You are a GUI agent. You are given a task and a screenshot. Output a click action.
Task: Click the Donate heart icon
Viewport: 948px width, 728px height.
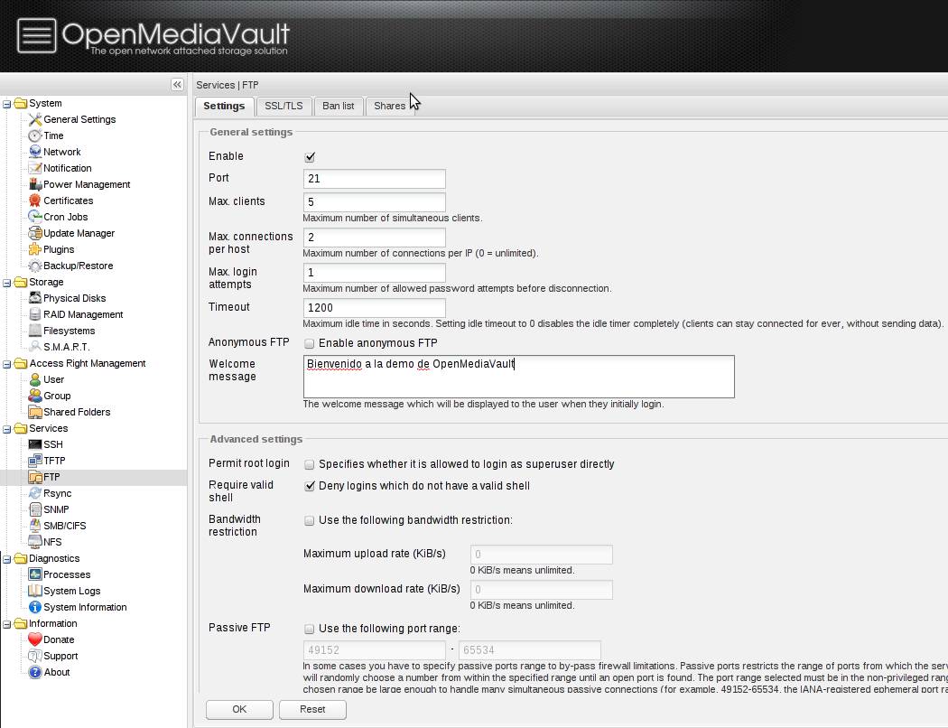point(35,639)
